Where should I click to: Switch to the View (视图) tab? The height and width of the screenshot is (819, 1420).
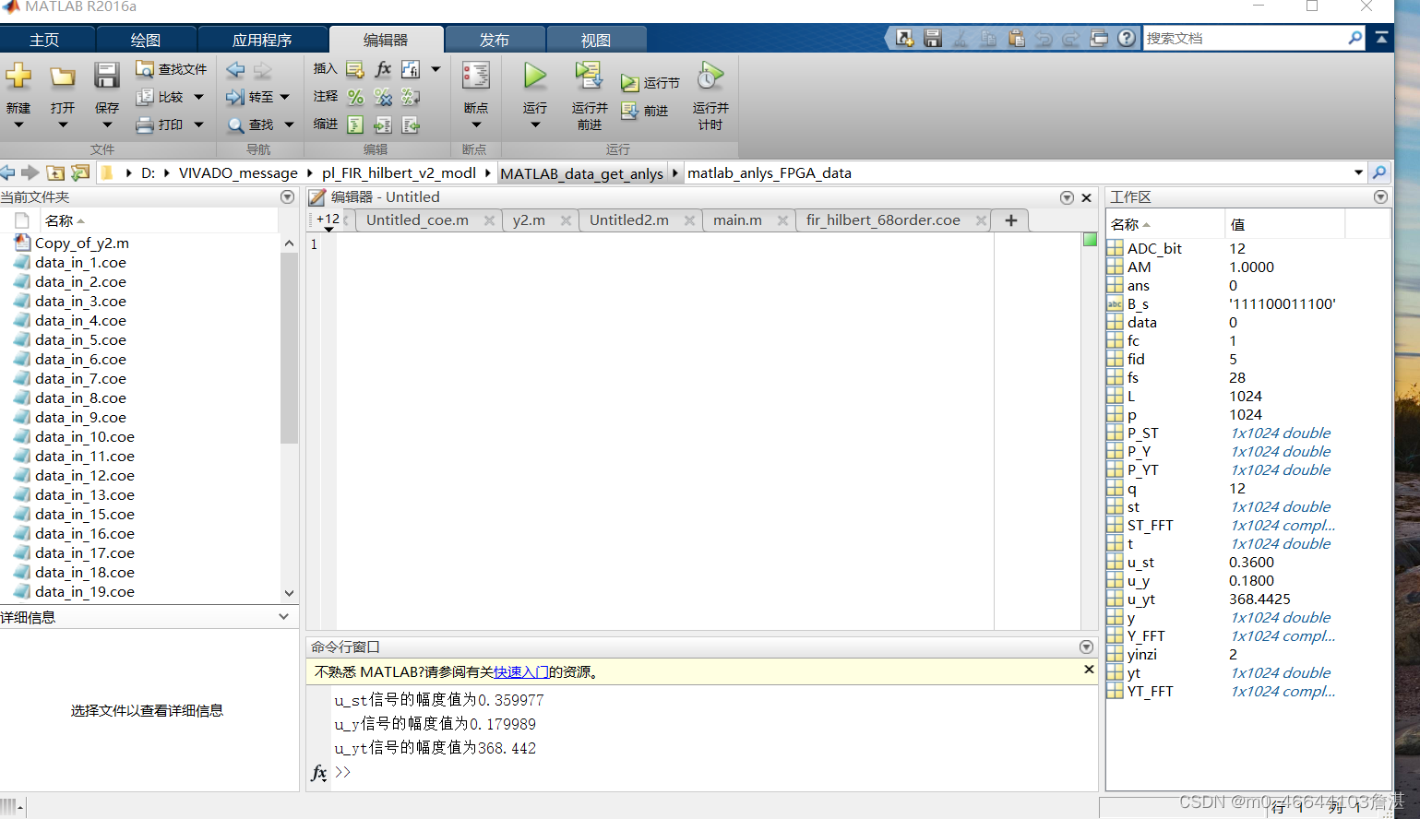click(596, 40)
